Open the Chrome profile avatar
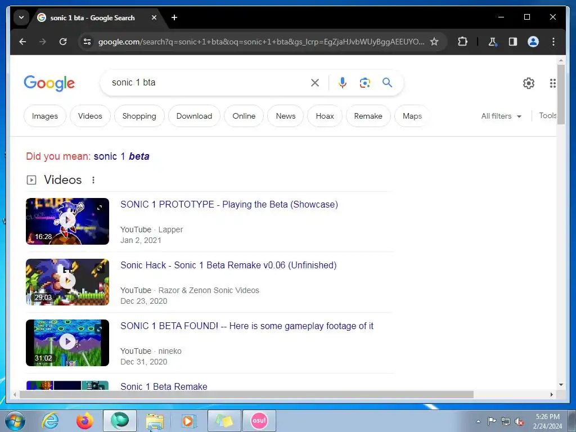The height and width of the screenshot is (432, 576). 533,42
